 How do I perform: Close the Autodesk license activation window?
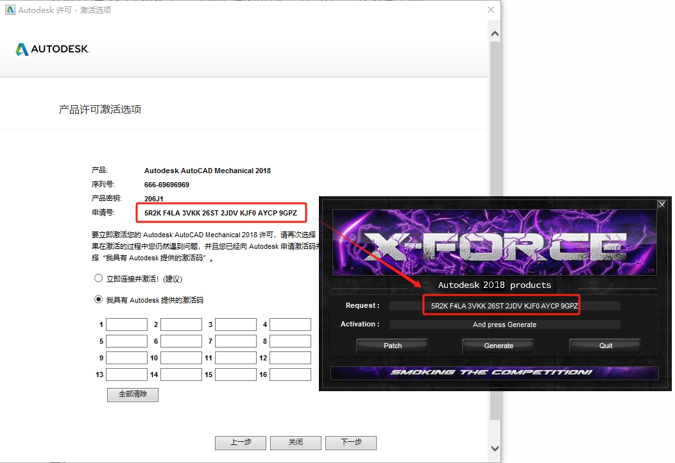pyautogui.click(x=491, y=10)
